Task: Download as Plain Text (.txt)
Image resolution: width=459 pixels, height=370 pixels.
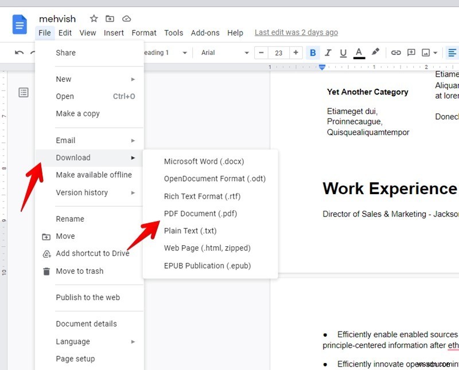Action: click(x=210, y=231)
